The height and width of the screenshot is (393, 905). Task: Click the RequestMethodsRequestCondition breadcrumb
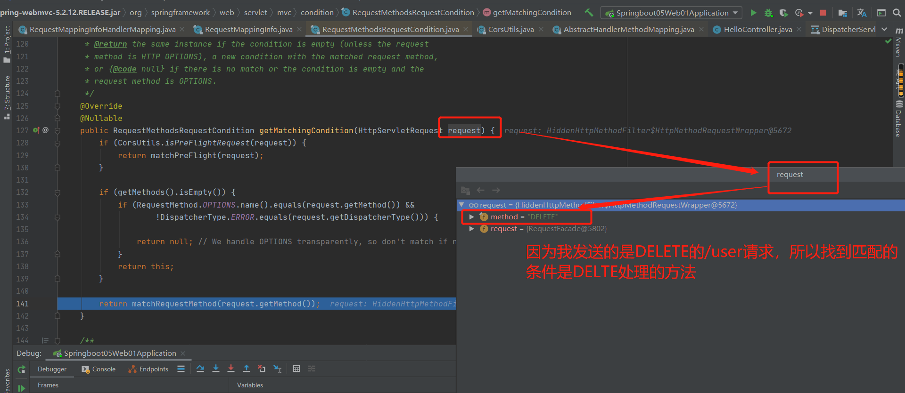[408, 13]
